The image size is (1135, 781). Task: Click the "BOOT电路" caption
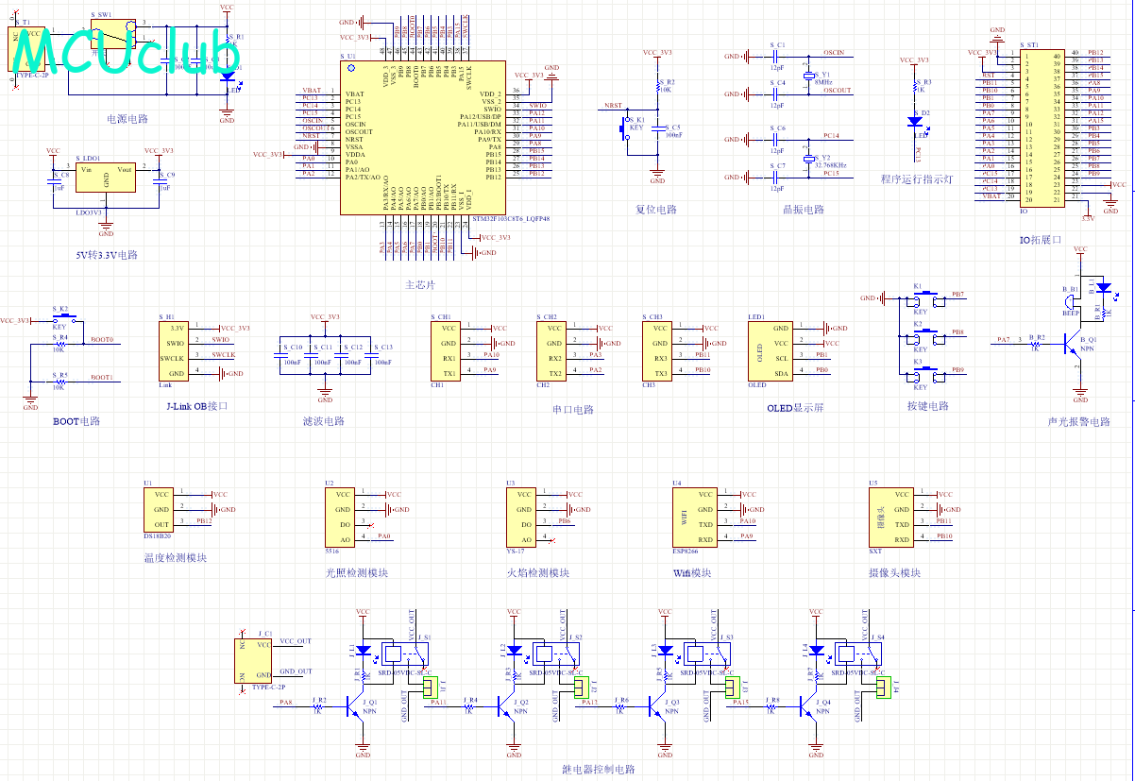(76, 421)
